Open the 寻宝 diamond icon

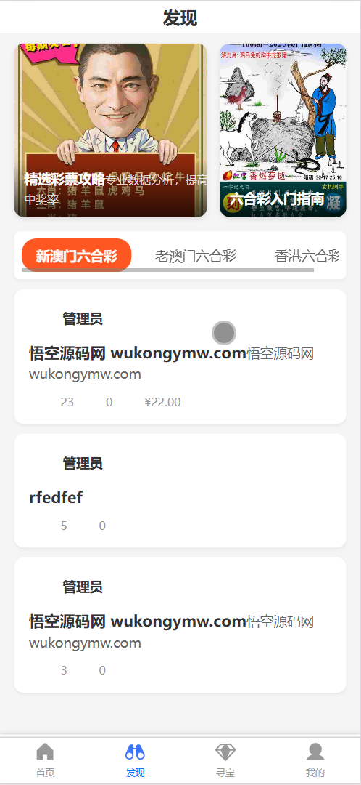(x=225, y=752)
